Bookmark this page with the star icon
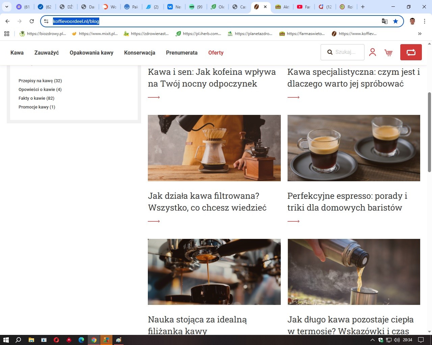Screen dimensions: 432x345 click(x=396, y=21)
